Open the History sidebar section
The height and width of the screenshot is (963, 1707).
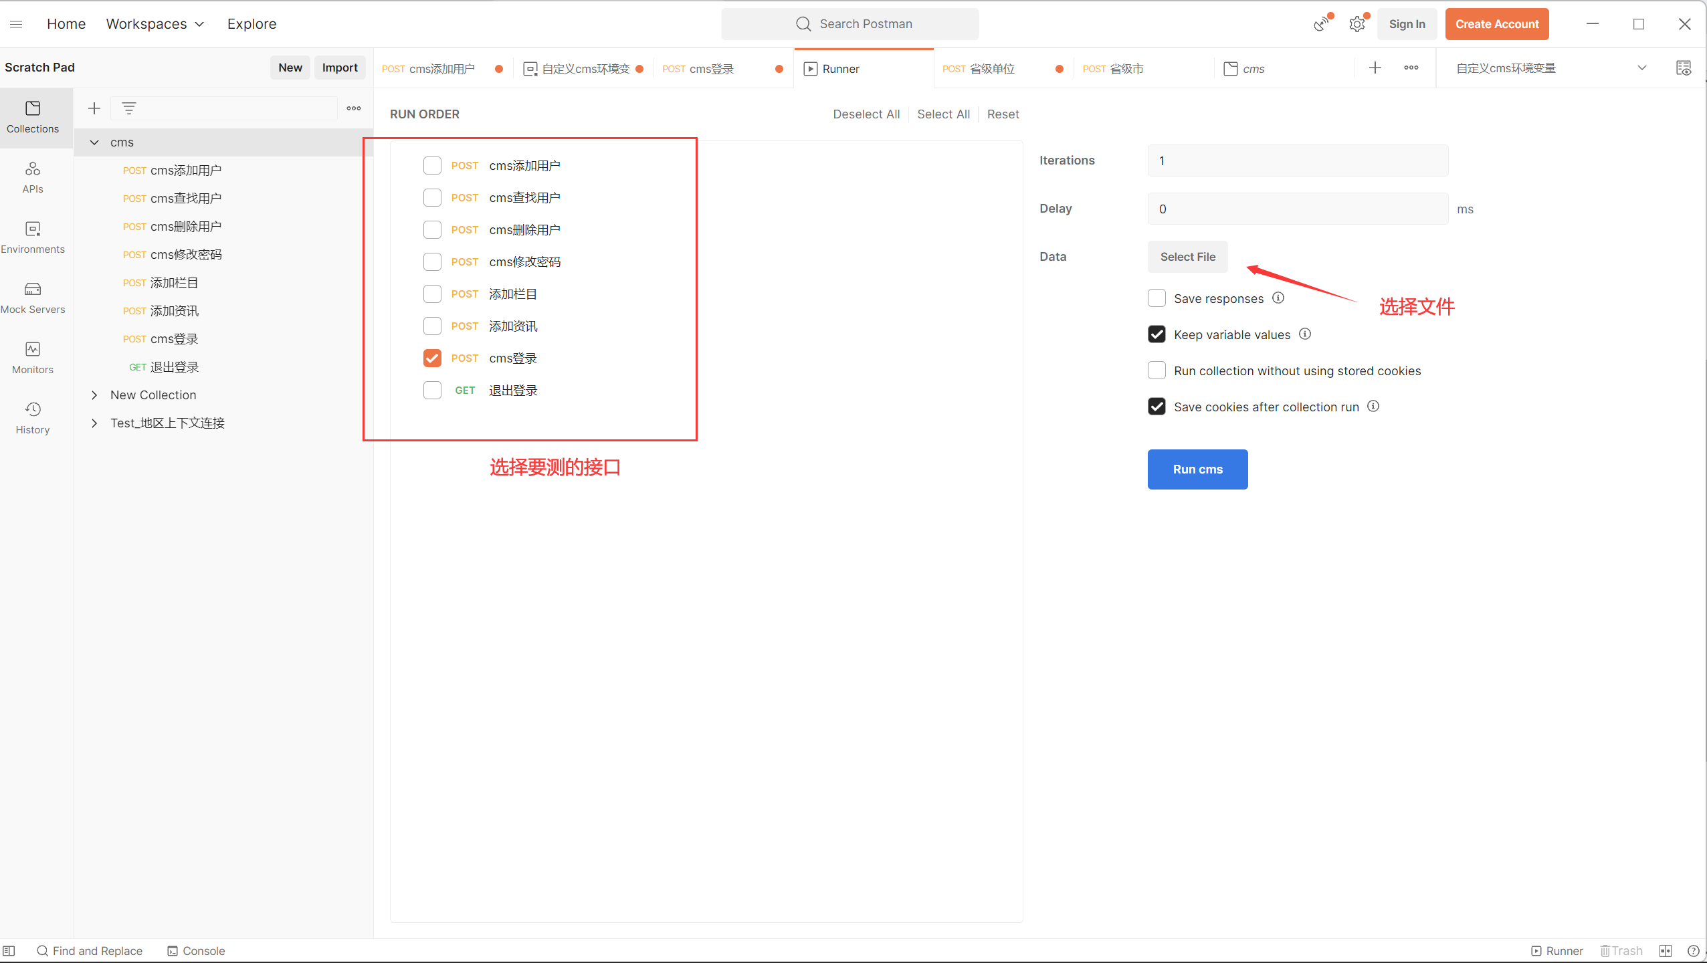(x=32, y=417)
